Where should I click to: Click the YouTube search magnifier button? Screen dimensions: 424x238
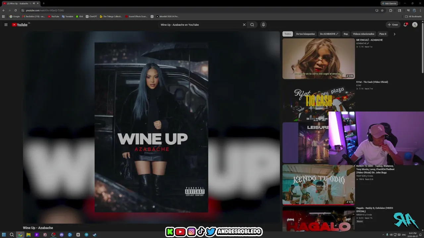(252, 25)
